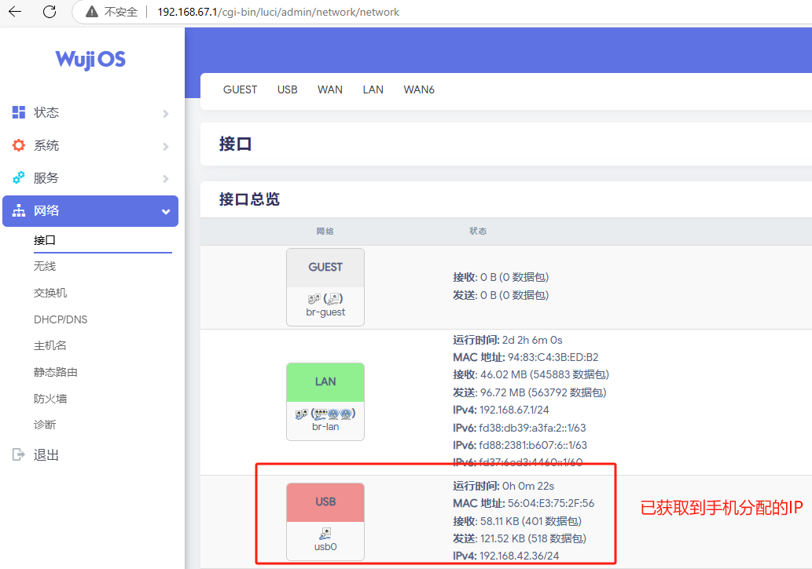812x569 pixels.
Task: Open the GUEST interface tab
Action: 240,89
